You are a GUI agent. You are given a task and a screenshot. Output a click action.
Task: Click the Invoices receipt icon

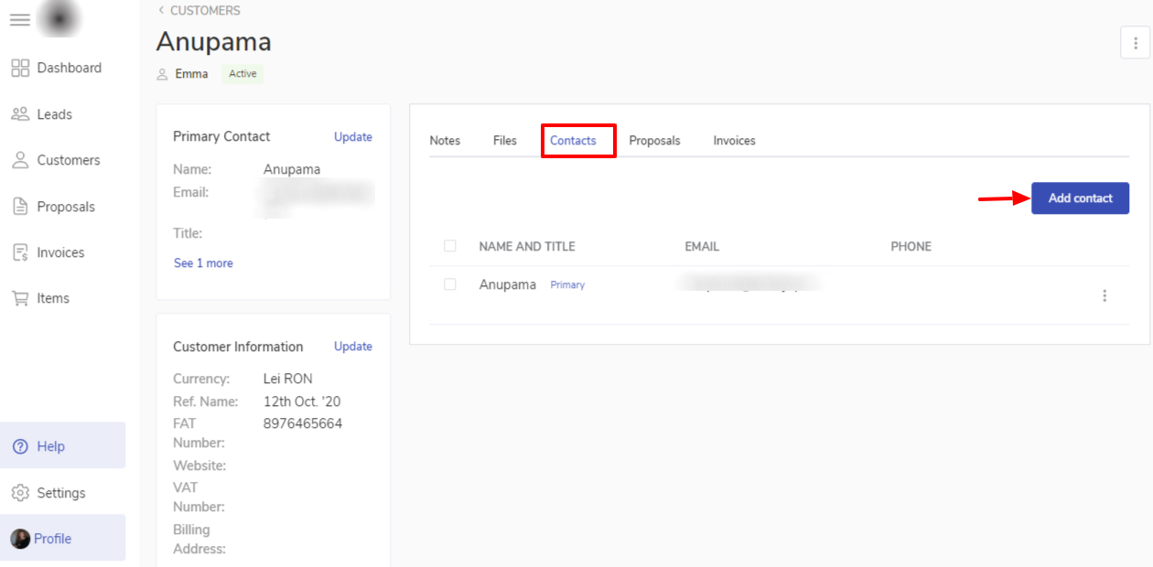[20, 252]
